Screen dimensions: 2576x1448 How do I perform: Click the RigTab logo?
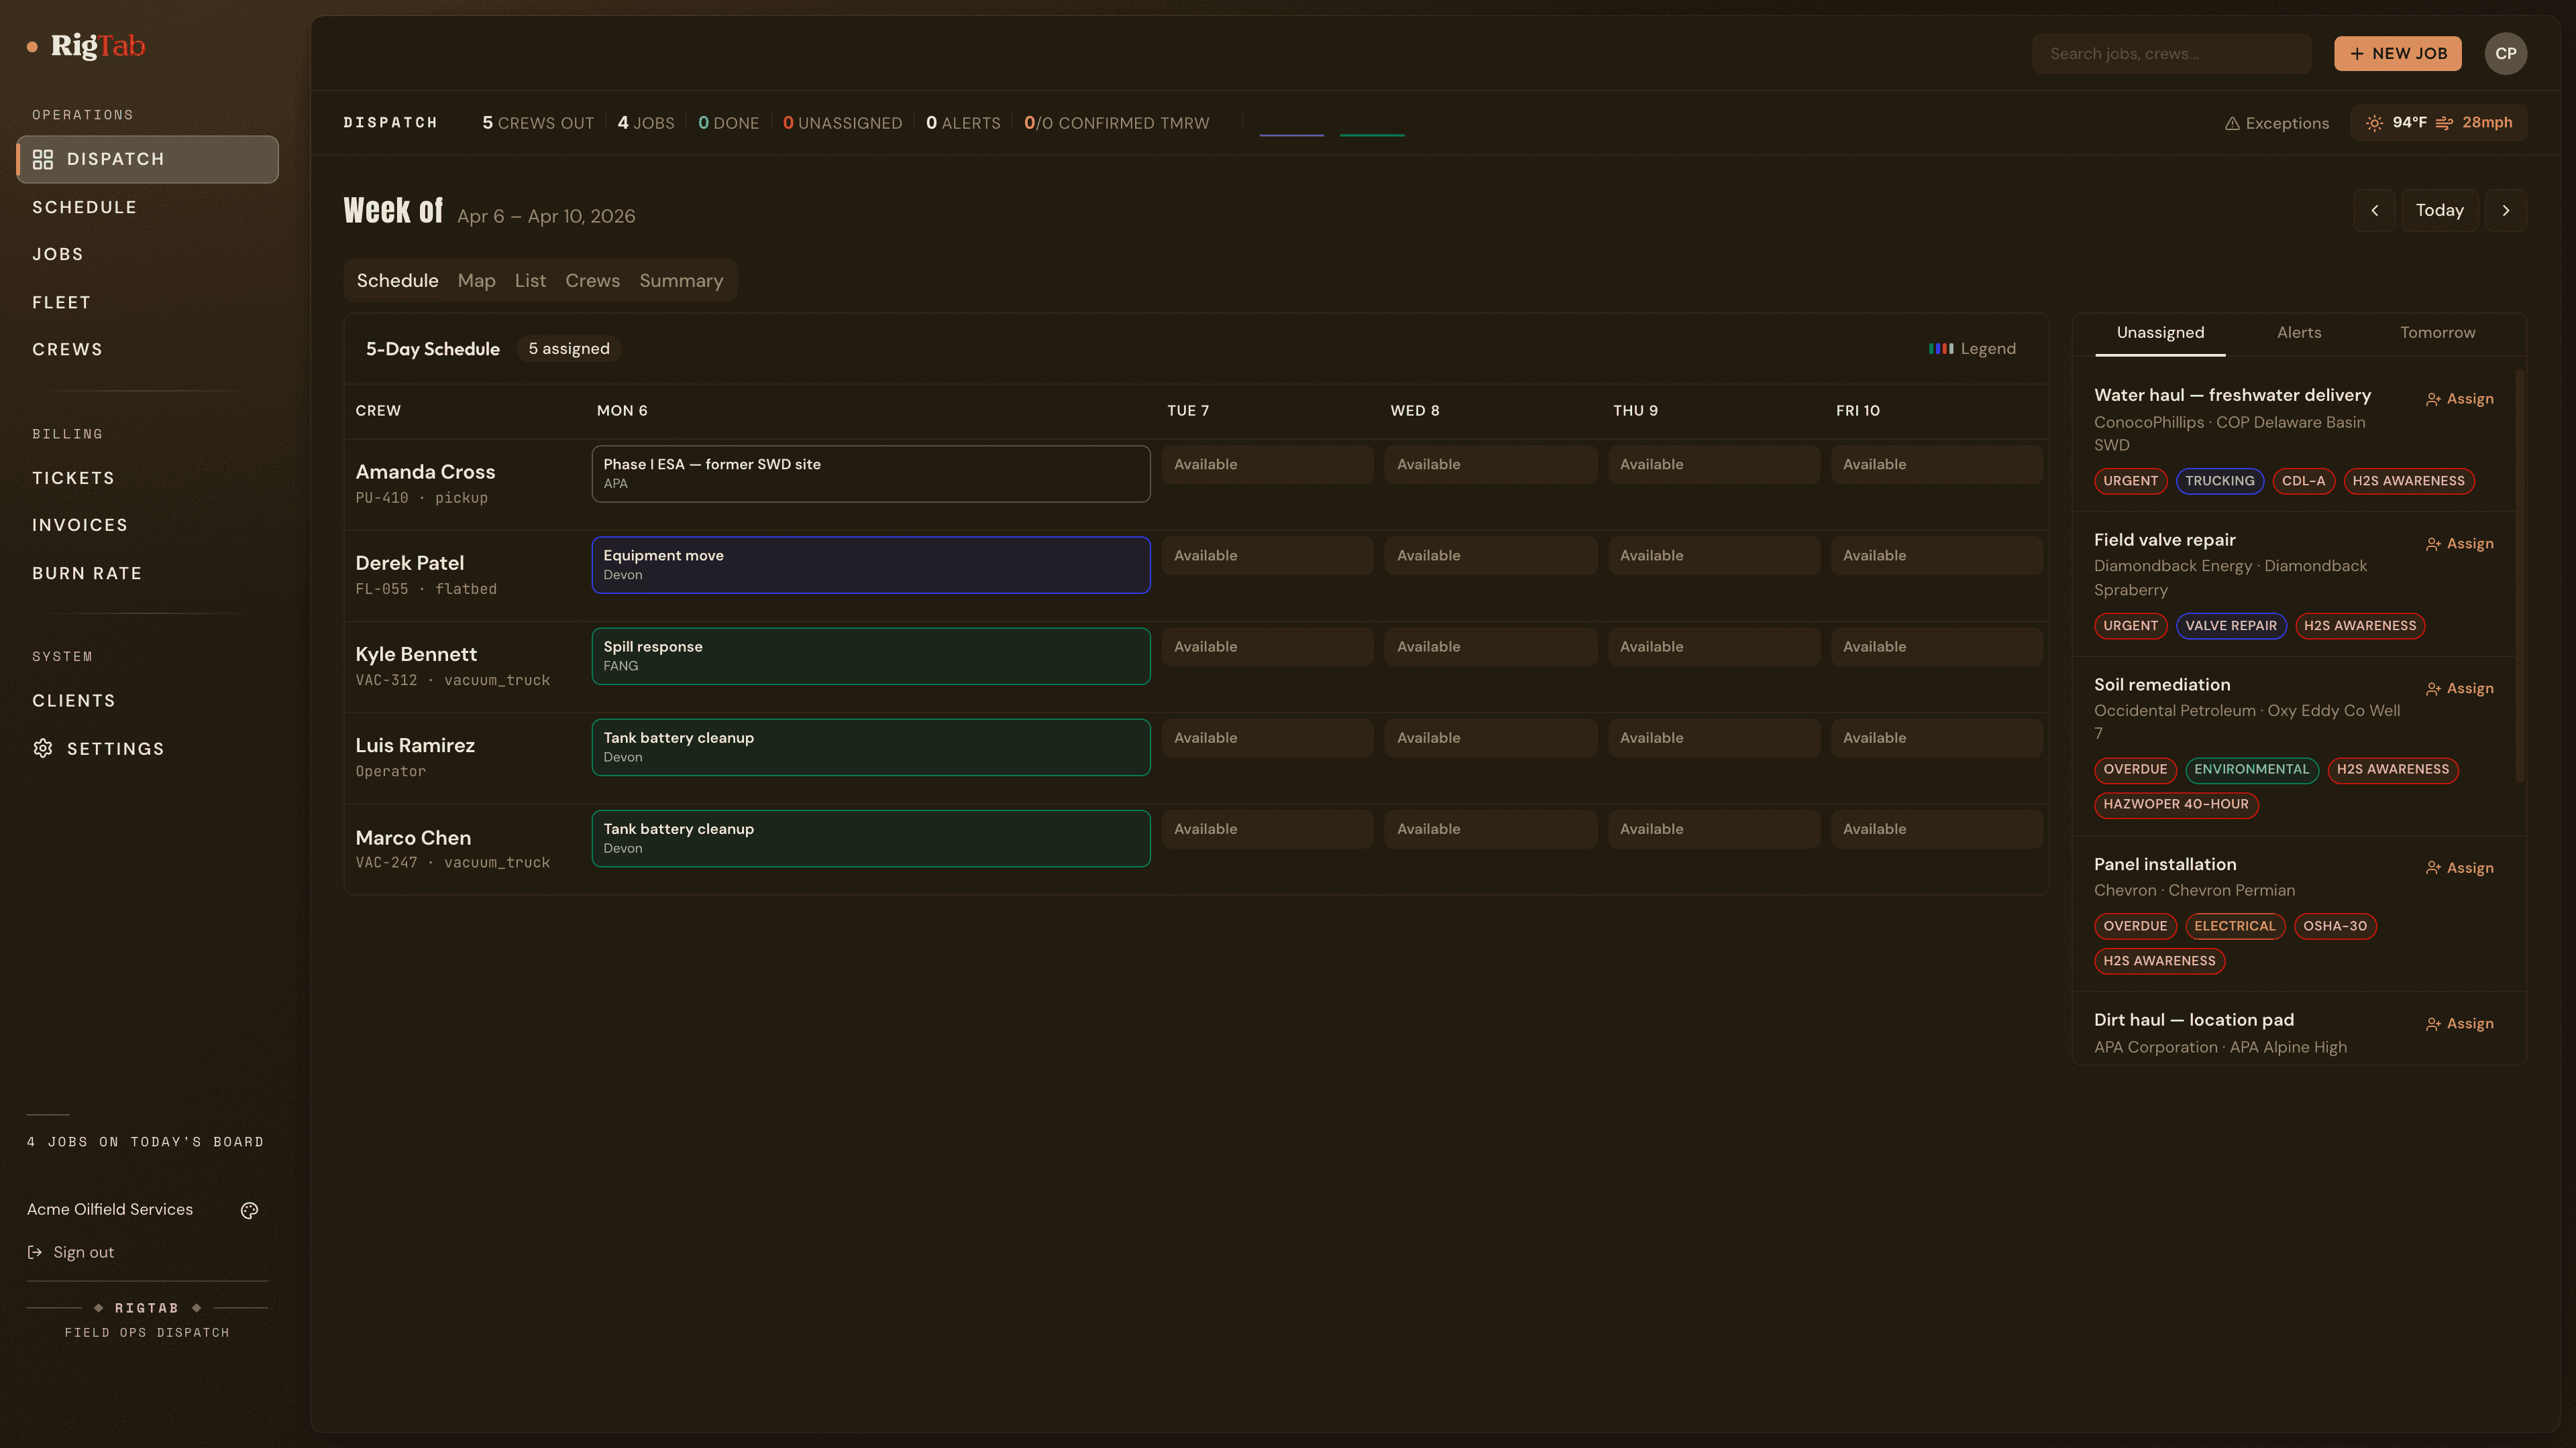[x=86, y=46]
